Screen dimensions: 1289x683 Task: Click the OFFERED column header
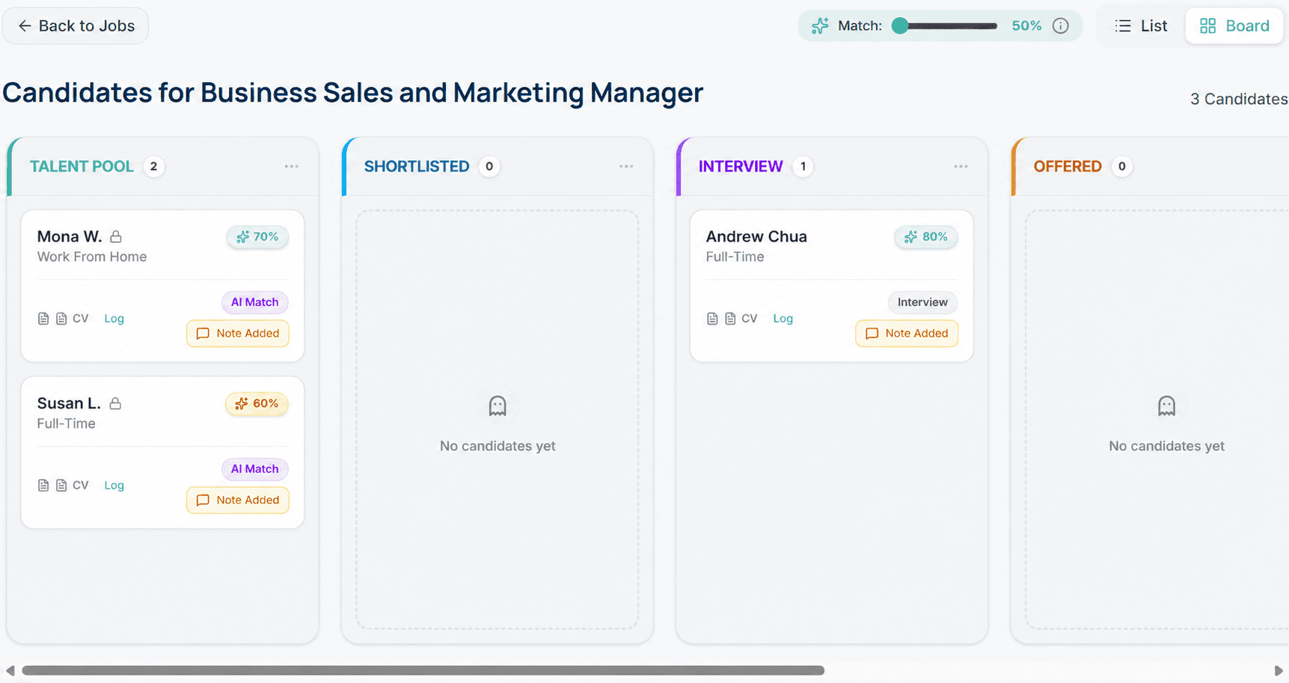tap(1068, 166)
